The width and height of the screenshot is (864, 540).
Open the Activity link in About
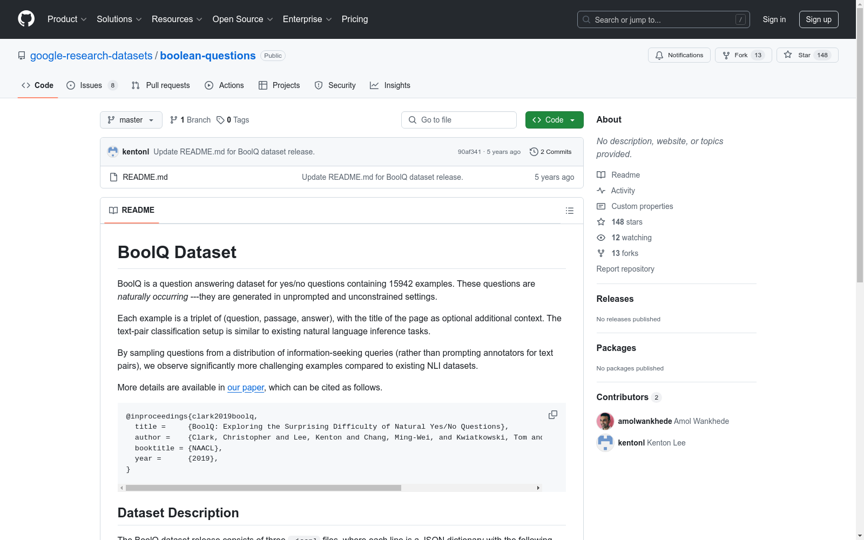coord(616,191)
